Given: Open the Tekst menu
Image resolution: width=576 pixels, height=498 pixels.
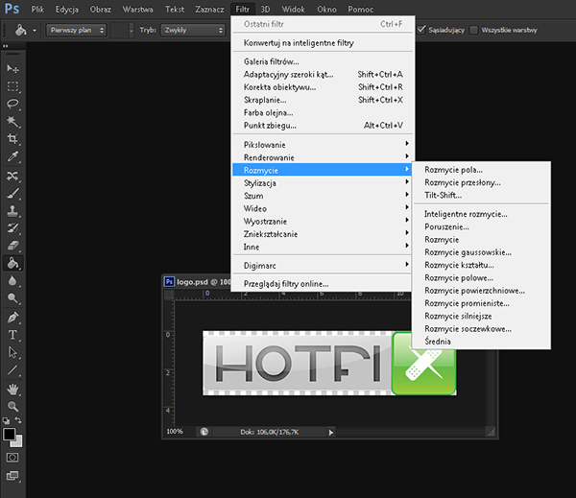Looking at the screenshot, I should pos(175,10).
